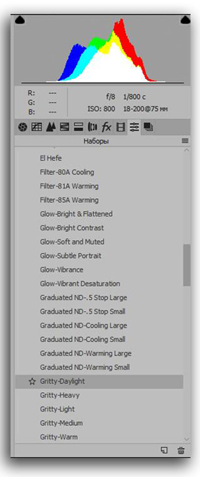Apply the Glow-Vibrance preset
The width and height of the screenshot is (200, 477).
[62, 270]
